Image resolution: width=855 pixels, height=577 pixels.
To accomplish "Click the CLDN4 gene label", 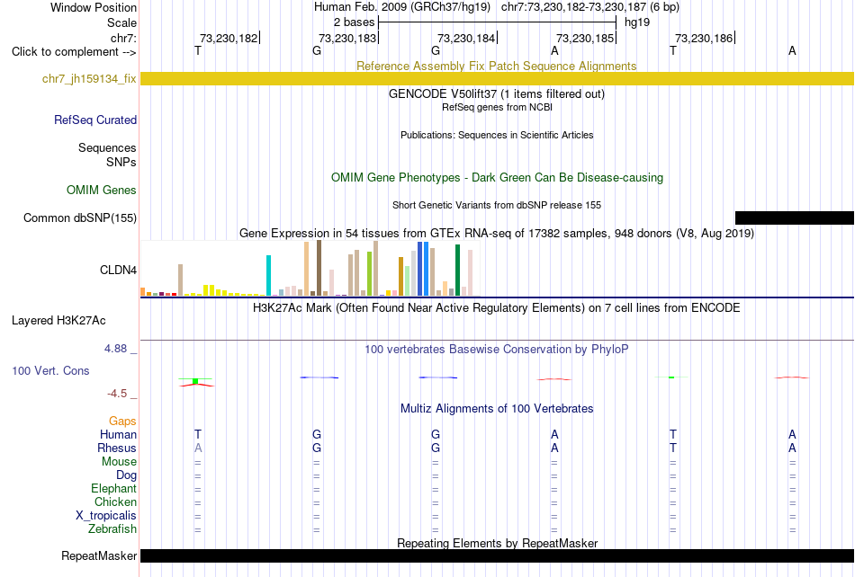I will pos(118,270).
